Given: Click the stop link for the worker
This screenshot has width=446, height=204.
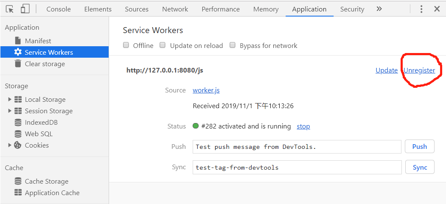Looking at the screenshot, I should coord(303,126).
